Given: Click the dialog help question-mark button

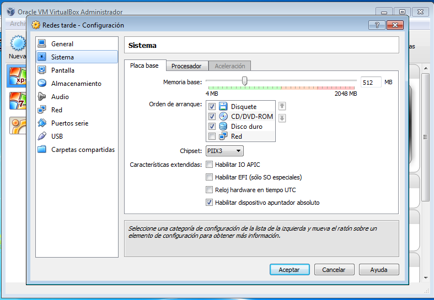Looking at the screenshot, I should coord(377,25).
